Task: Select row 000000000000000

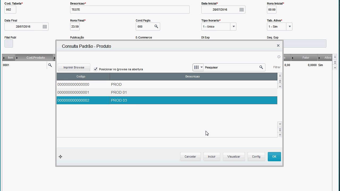Action: pos(167,84)
